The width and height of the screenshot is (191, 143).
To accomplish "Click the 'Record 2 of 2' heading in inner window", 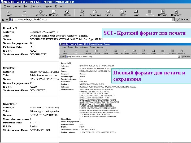I will (x=66, y=63).
